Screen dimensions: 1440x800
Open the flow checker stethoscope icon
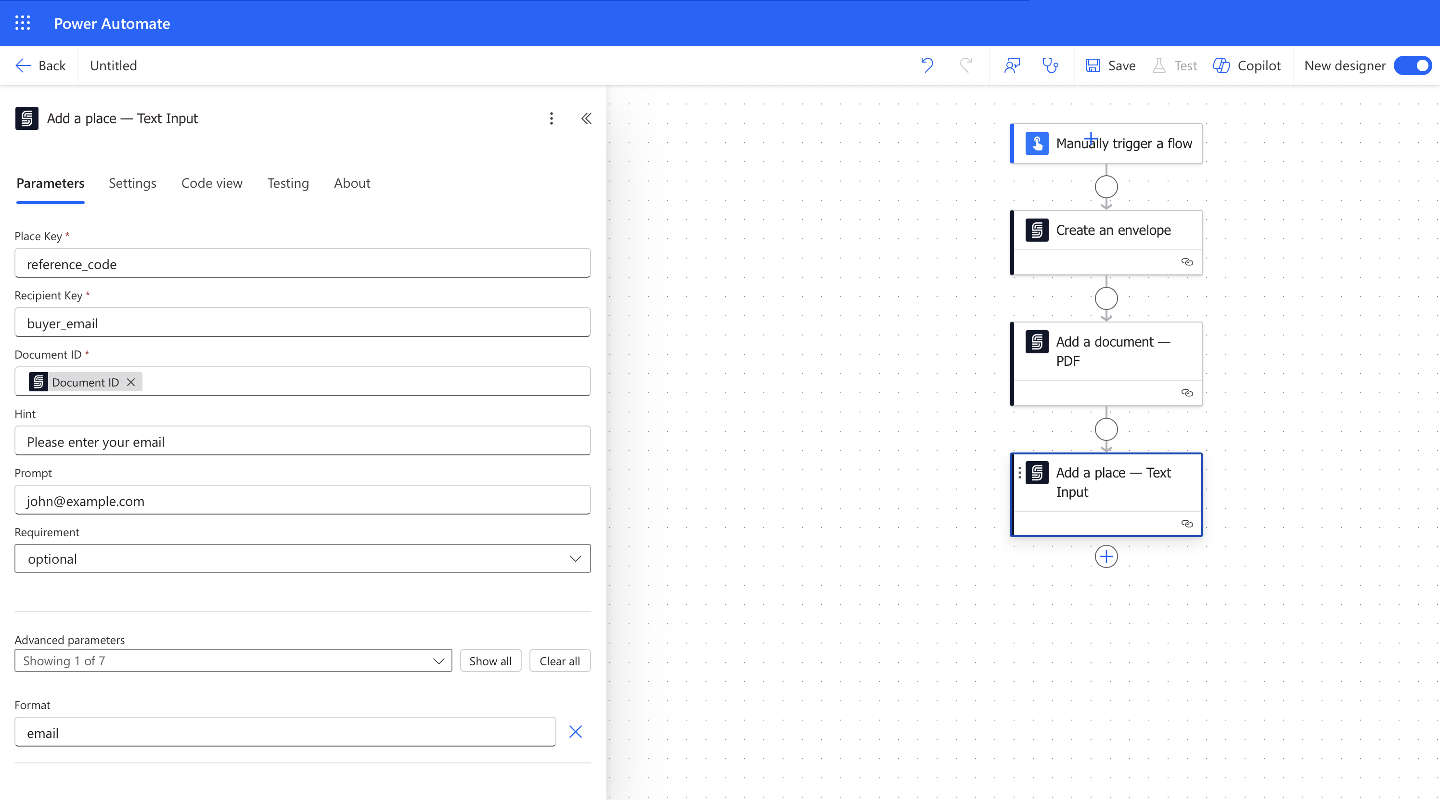(1050, 65)
